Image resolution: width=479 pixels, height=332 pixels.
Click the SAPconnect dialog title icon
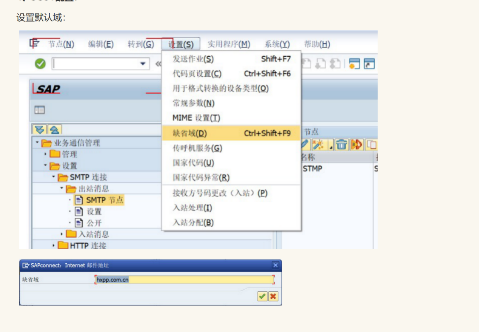click(26, 265)
